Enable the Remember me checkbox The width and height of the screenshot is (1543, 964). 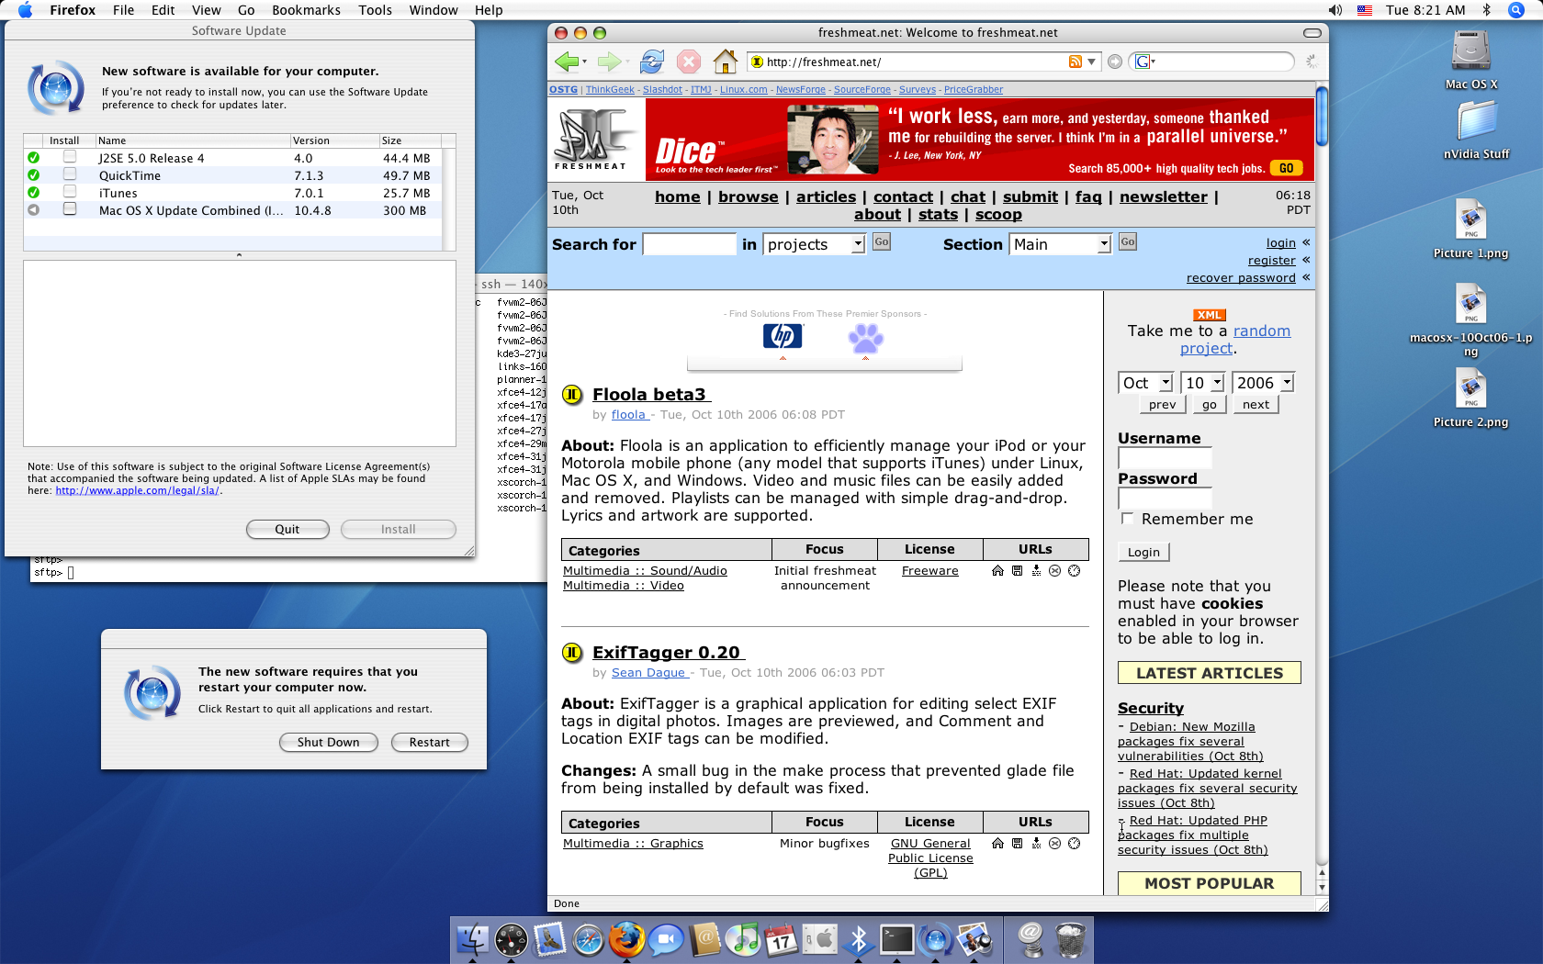(x=1127, y=519)
